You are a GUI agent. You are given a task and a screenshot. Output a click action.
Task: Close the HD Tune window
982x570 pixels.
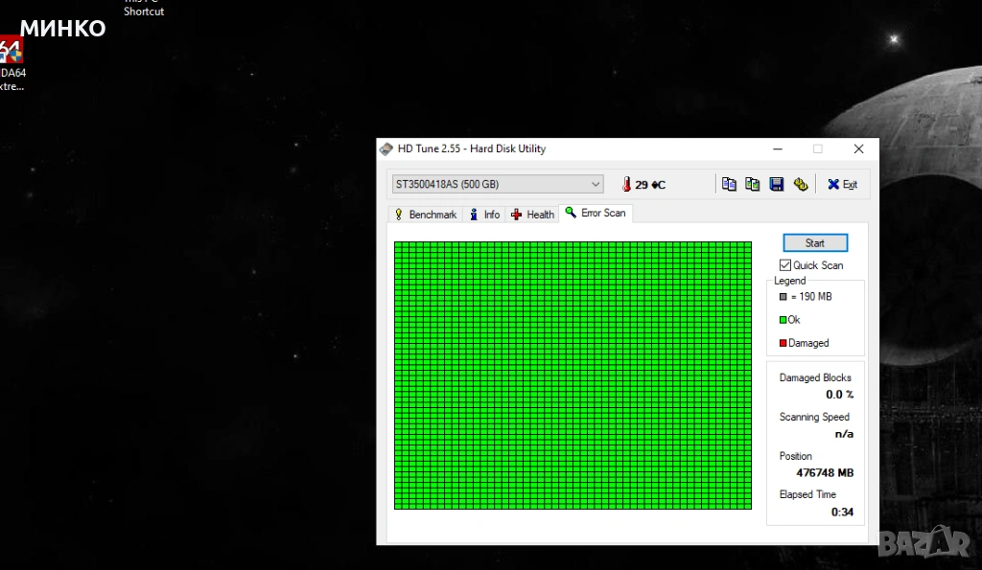coord(858,148)
